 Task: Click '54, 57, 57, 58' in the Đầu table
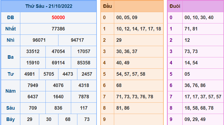131,74
